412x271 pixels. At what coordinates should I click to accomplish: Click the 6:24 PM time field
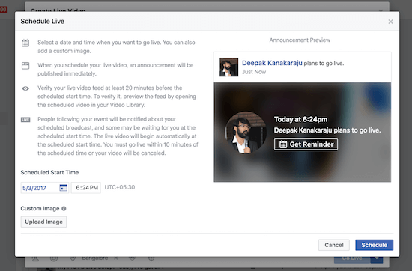[x=86, y=188]
